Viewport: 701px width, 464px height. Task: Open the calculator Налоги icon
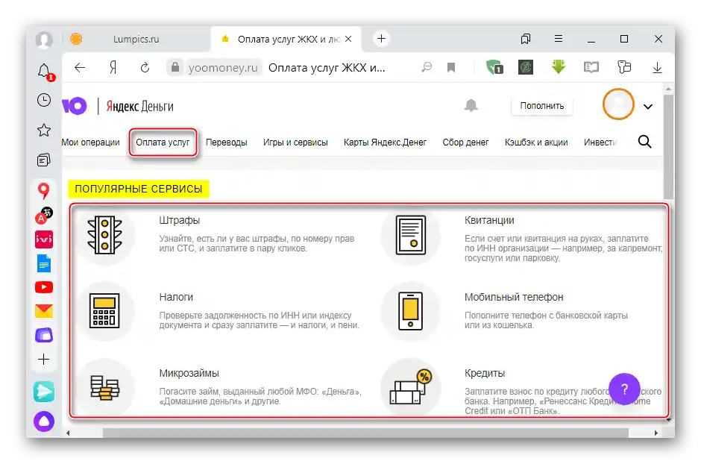tap(104, 310)
